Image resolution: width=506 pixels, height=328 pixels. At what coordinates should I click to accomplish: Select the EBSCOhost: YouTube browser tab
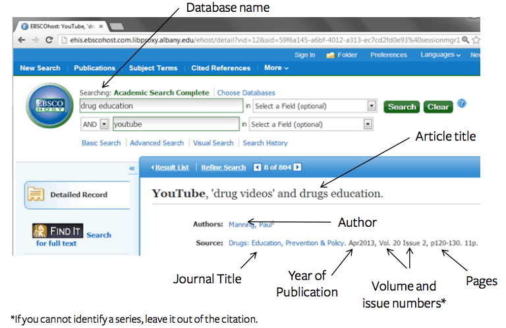62,26
